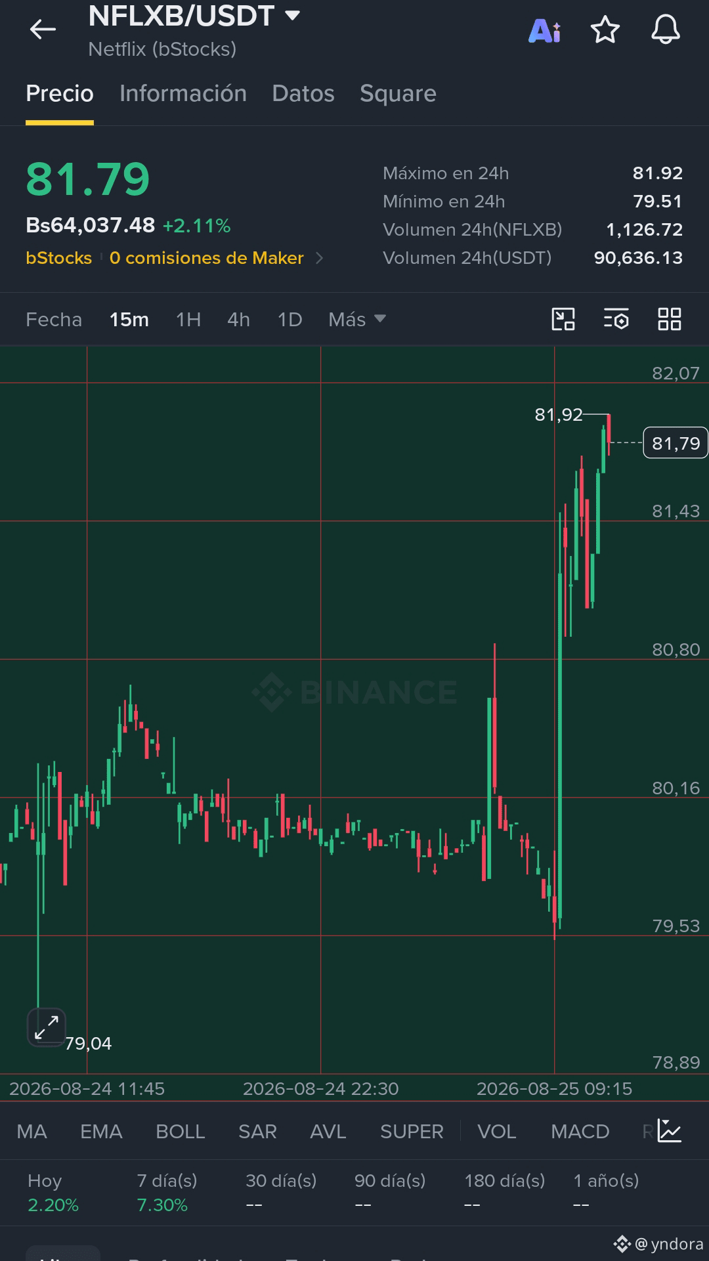Screen dimensions: 709x1261
Task: Select the 1H timeframe
Action: click(188, 320)
